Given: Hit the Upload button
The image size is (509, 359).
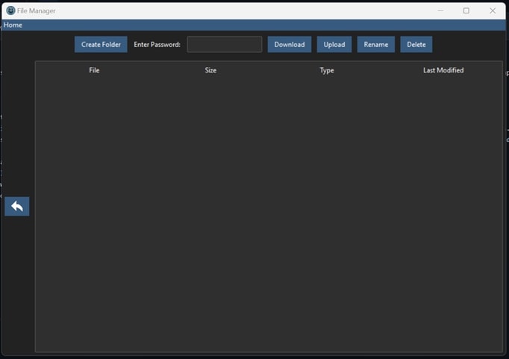Looking at the screenshot, I should click(334, 45).
